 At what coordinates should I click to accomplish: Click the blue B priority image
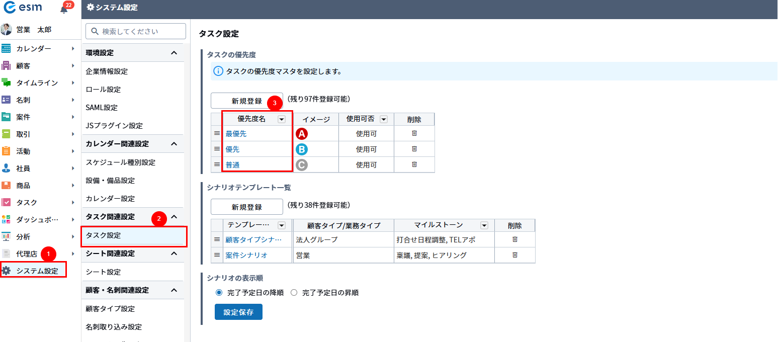[x=302, y=149]
